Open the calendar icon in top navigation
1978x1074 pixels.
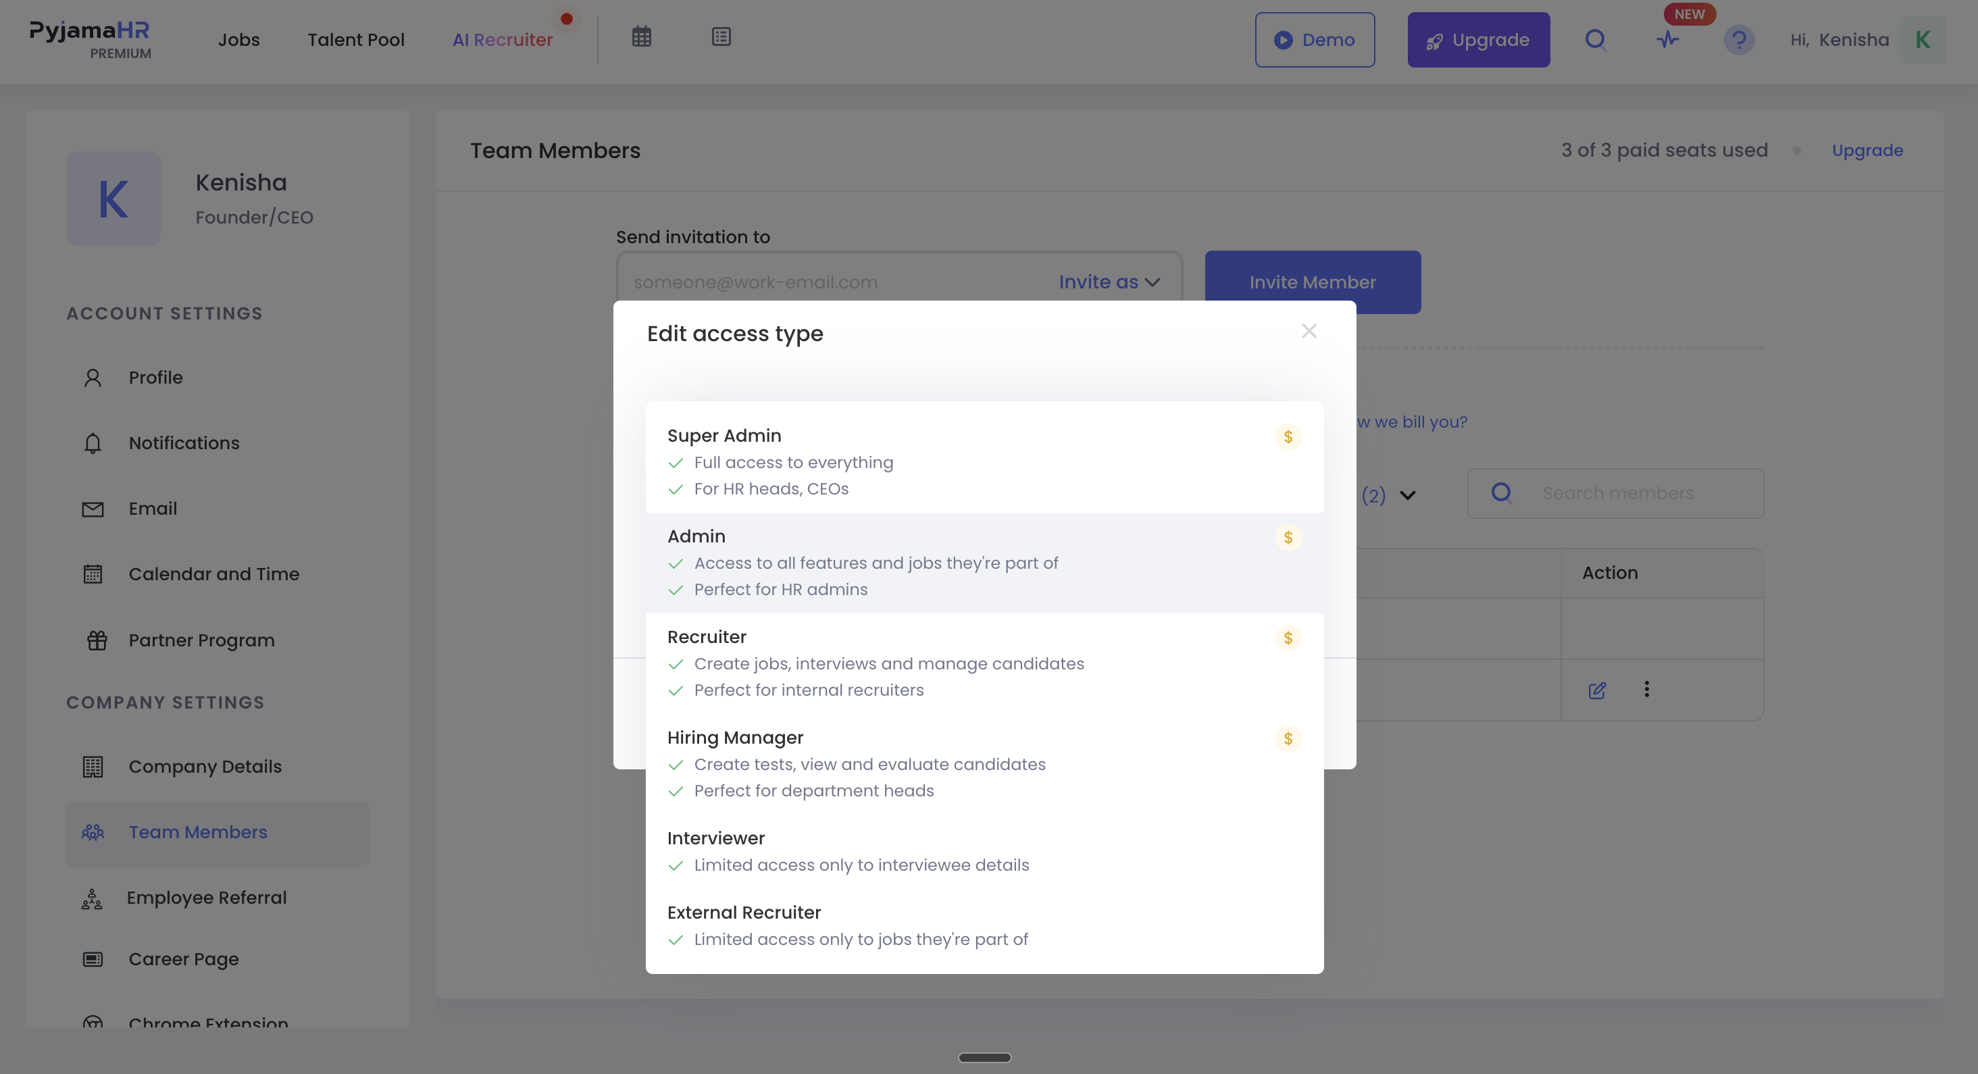[x=641, y=37]
